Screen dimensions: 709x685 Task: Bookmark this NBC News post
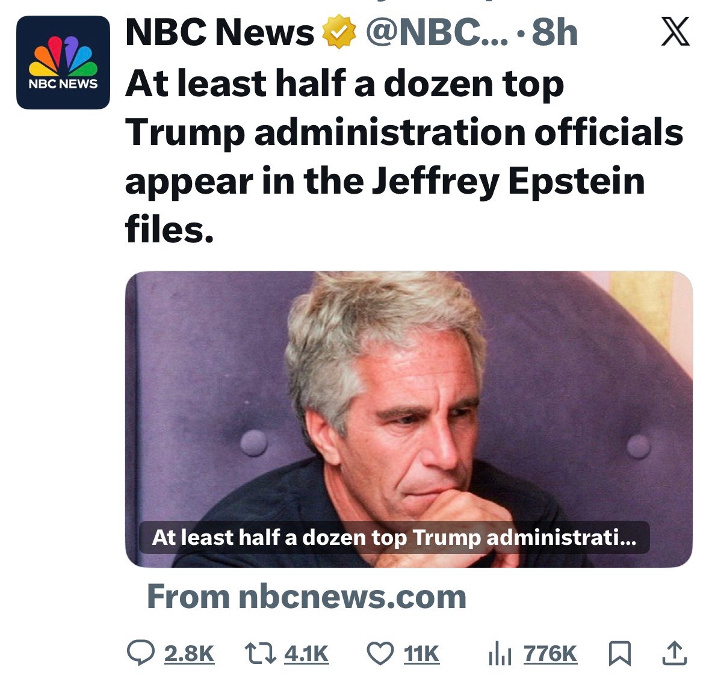pyautogui.click(x=620, y=653)
